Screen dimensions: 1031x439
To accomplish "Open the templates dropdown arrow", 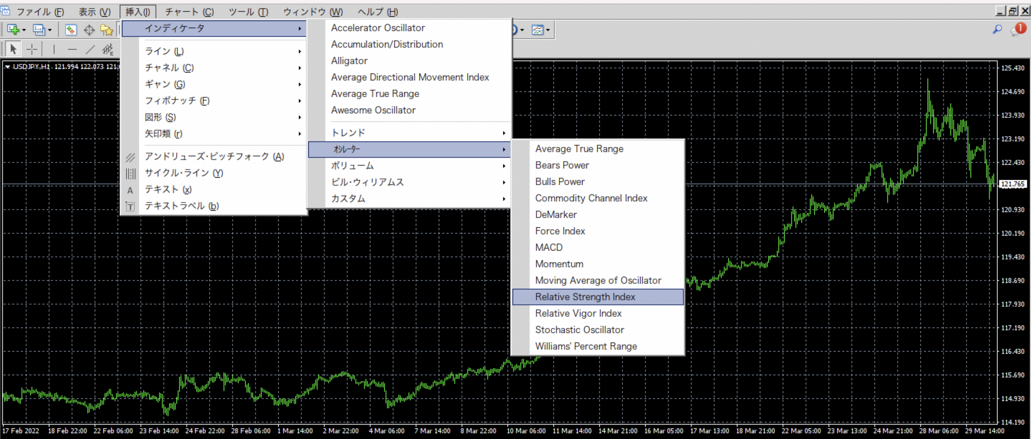I will (548, 30).
